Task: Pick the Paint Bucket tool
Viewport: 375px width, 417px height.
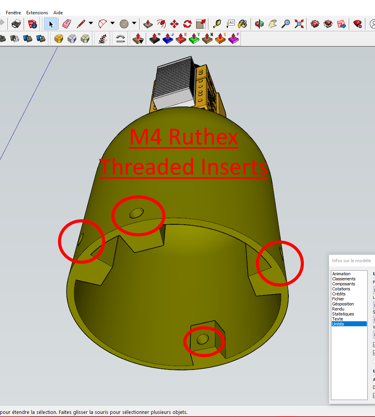Action: [x=243, y=24]
